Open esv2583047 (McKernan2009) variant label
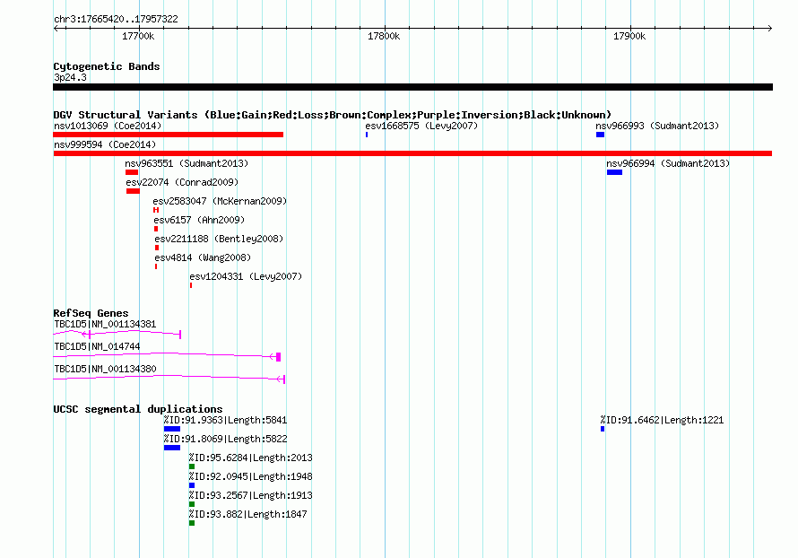 point(220,201)
